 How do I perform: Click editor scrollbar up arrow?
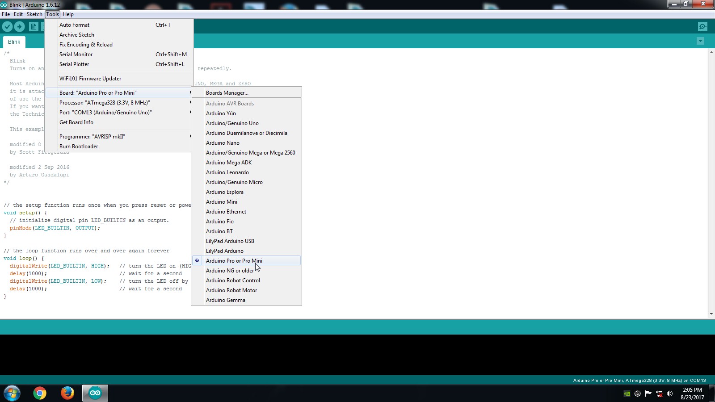pos(711,52)
